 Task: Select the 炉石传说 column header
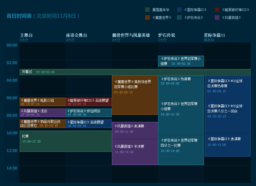coord(167,37)
